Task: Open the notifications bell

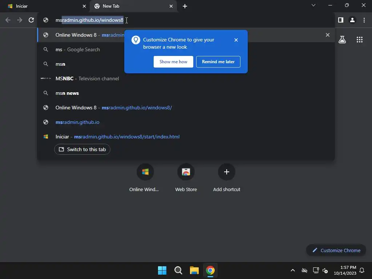Action: click(362, 270)
